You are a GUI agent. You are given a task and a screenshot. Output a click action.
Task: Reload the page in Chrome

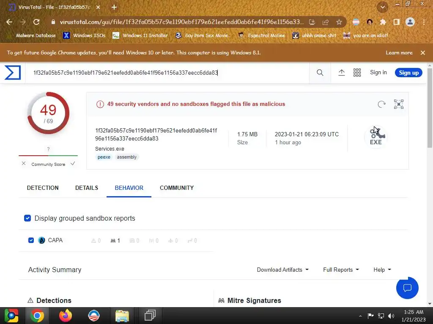[36, 22]
